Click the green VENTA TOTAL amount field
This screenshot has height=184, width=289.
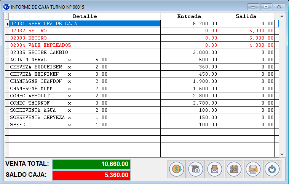tap(91, 164)
